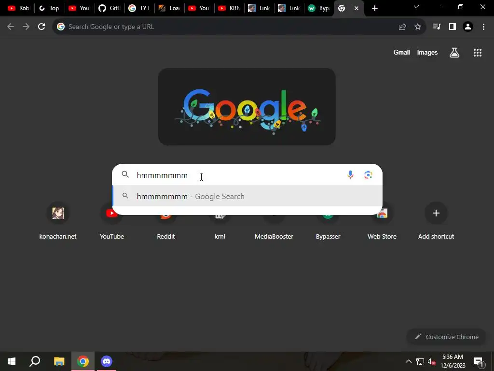Bookmark this tab with the star icon

[418, 27]
